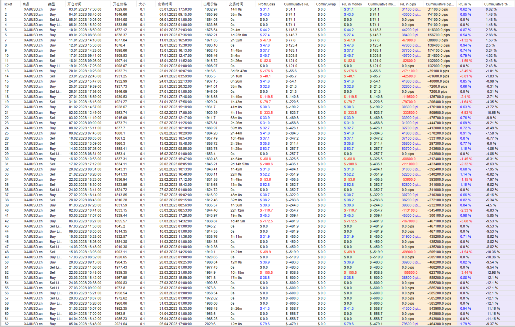Click the P/L in % column header
This screenshot has height=327, width=515.
click(464, 3)
